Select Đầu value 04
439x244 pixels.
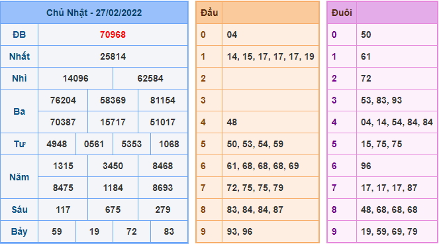(x=232, y=34)
